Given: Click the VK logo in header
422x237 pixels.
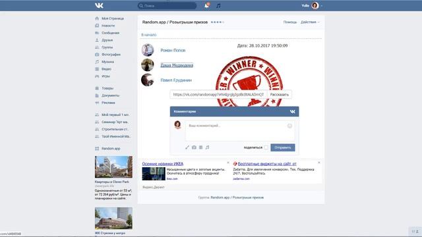Looking at the screenshot, I should [99, 5].
